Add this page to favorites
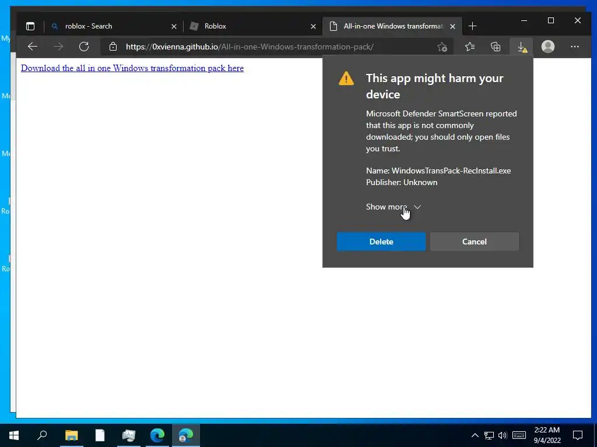This screenshot has width=597, height=447. coord(442,47)
